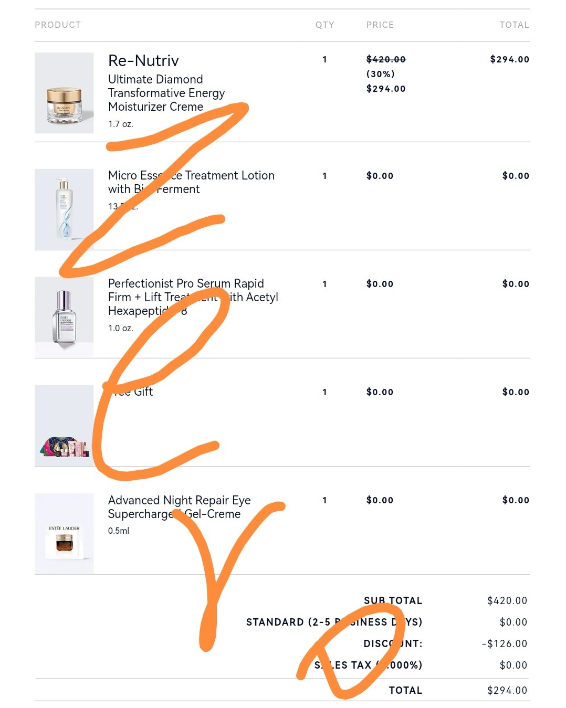566x708 pixels.
Task: Select the Perfectionist Pro Serum bottle thumbnail
Action: click(64, 318)
